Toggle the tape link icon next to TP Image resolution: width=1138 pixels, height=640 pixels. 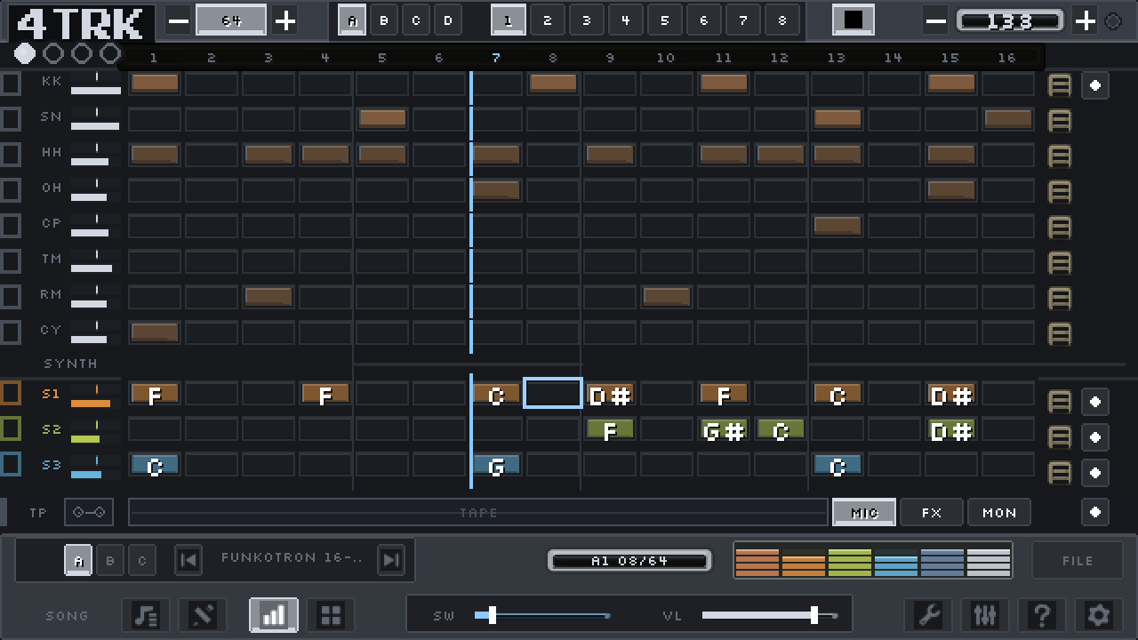click(89, 512)
